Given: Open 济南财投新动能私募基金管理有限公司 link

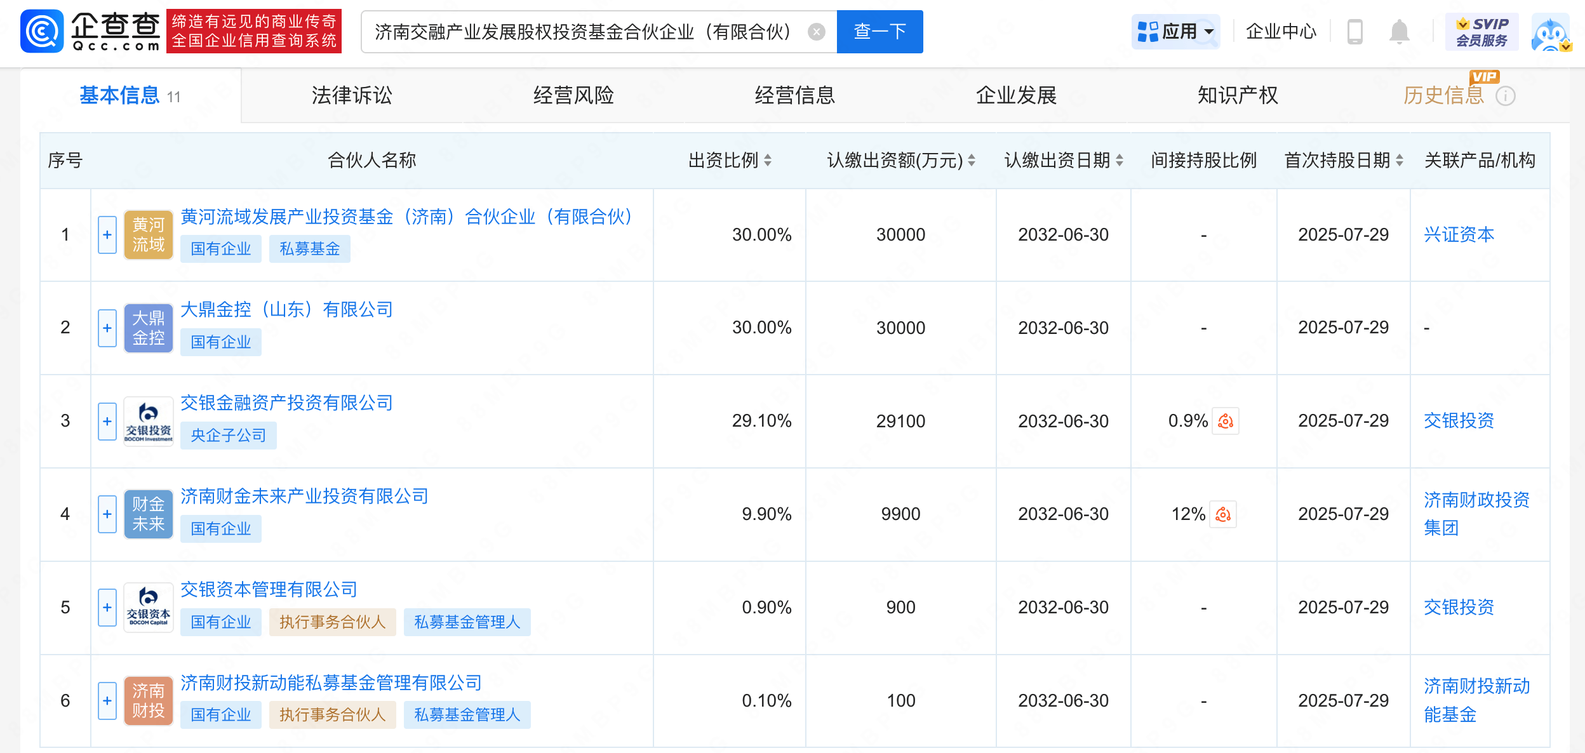Looking at the screenshot, I should point(331,683).
